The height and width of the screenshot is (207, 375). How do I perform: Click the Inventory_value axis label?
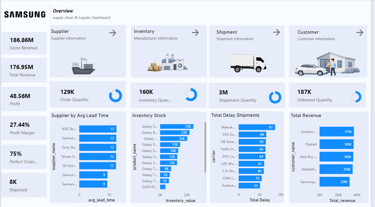click(181, 201)
